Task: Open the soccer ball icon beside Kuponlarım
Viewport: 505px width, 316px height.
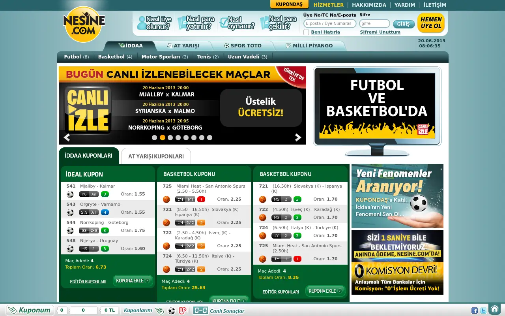Action: click(x=171, y=310)
